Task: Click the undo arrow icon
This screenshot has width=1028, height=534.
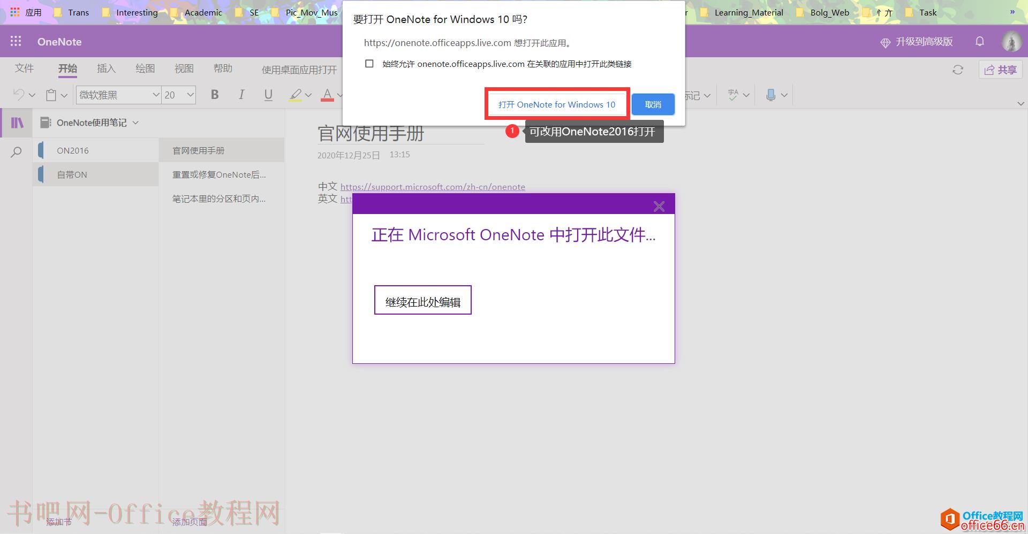Action: (19, 95)
